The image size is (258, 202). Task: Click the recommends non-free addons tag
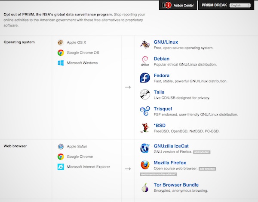click(158, 174)
